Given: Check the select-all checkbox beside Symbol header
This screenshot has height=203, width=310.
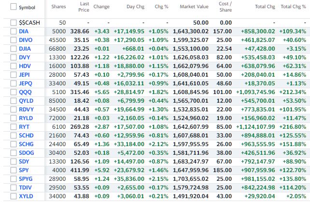Looking at the screenshot, I should point(13,7).
